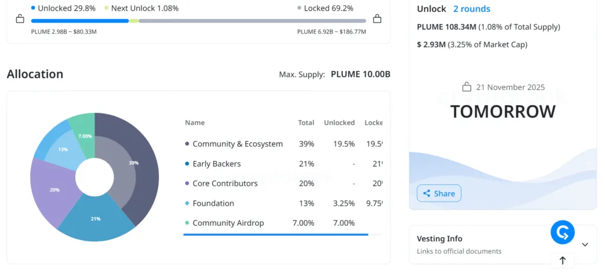
Task: Click the Name column header
Action: tap(195, 123)
